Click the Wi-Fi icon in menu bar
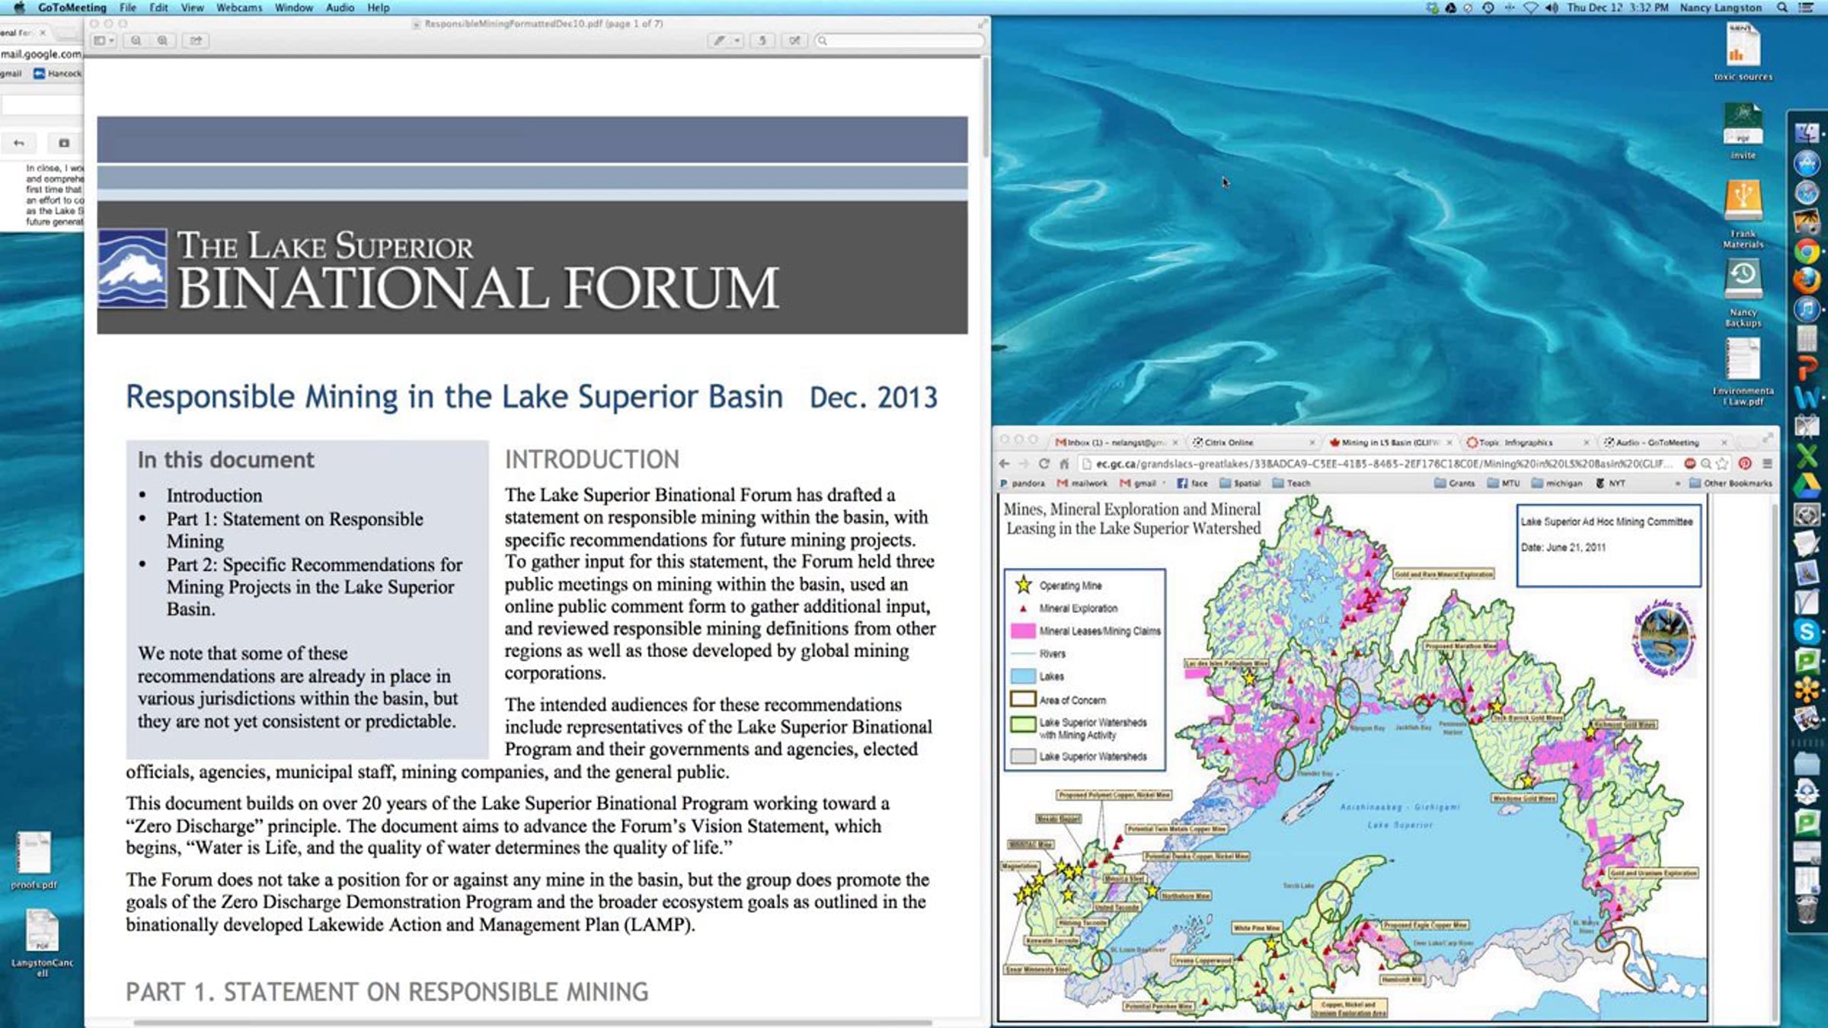Image resolution: width=1828 pixels, height=1028 pixels. click(1530, 8)
